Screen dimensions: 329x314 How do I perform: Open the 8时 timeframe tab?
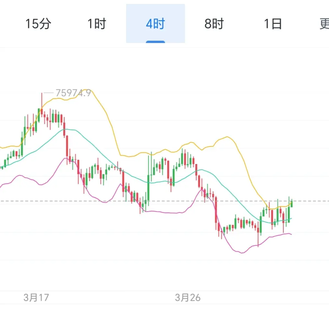[x=214, y=24]
